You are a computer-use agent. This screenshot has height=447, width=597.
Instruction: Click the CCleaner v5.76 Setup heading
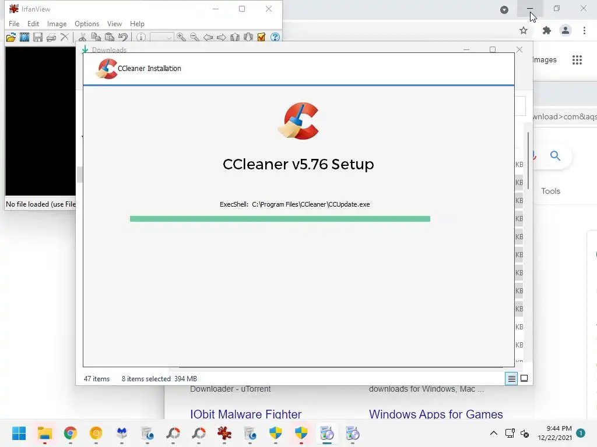[298, 164]
